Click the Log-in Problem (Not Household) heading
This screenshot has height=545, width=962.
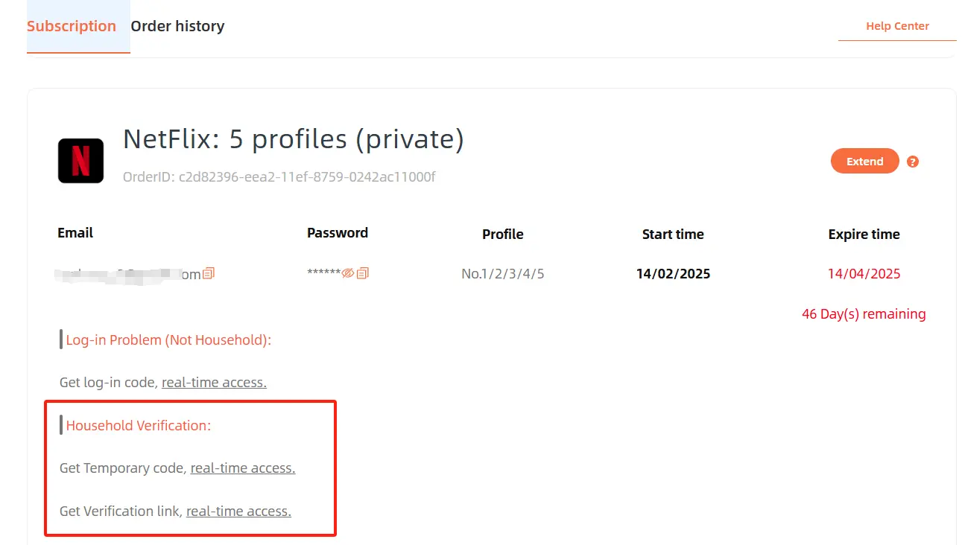coord(168,340)
